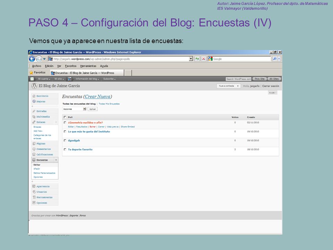Click the Escritorio home icon in the sidebar
This screenshot has width=333, height=250.
coord(34,96)
